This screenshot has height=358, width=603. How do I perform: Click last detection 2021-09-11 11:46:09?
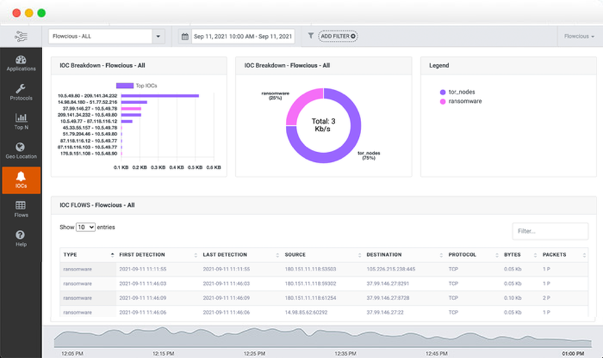(226, 298)
